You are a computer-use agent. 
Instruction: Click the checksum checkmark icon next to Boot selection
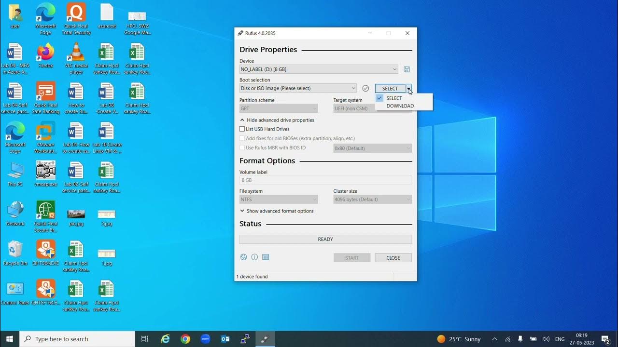coord(365,88)
